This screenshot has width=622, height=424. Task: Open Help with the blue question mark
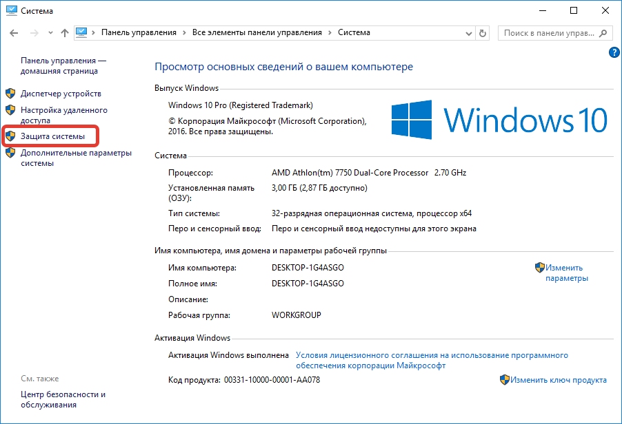point(614,52)
